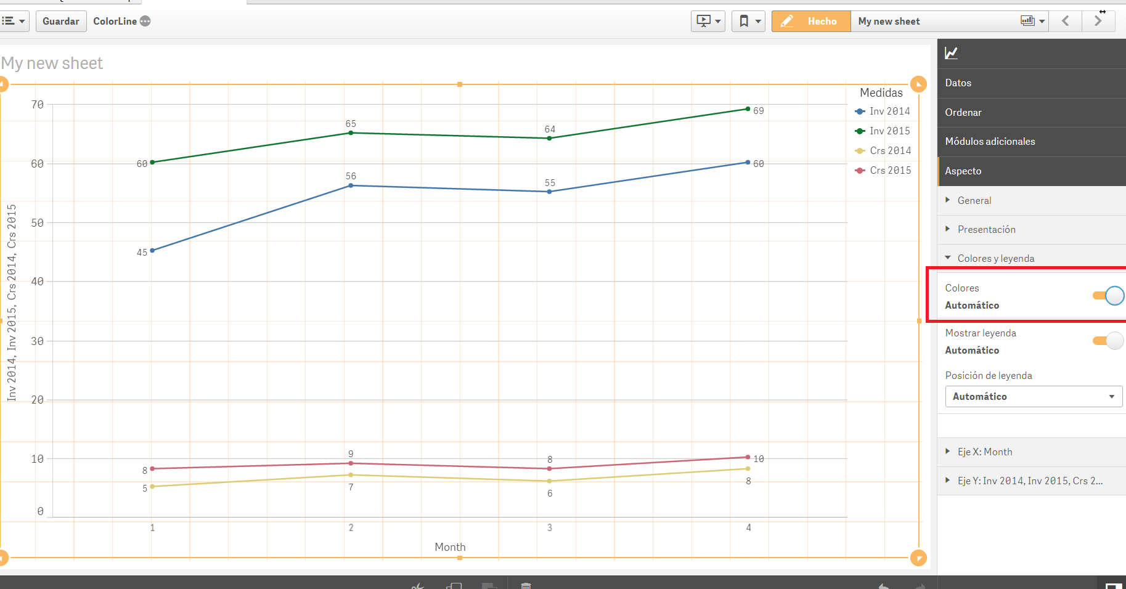Expand the Eje X: Month group
1126x589 pixels.
coord(1032,452)
